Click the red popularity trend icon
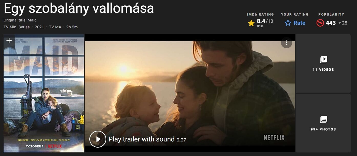 [320, 23]
